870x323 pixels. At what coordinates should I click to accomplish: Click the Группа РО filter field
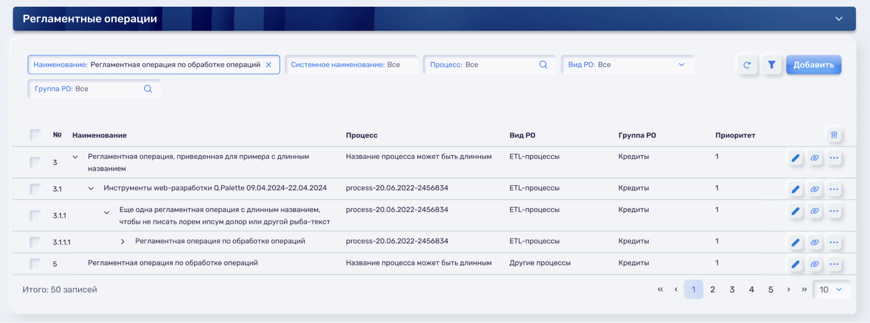pos(94,89)
